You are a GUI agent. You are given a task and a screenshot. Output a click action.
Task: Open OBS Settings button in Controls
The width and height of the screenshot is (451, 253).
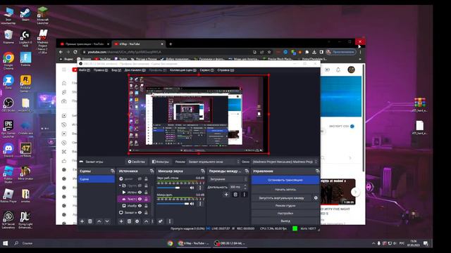[x=285, y=213]
